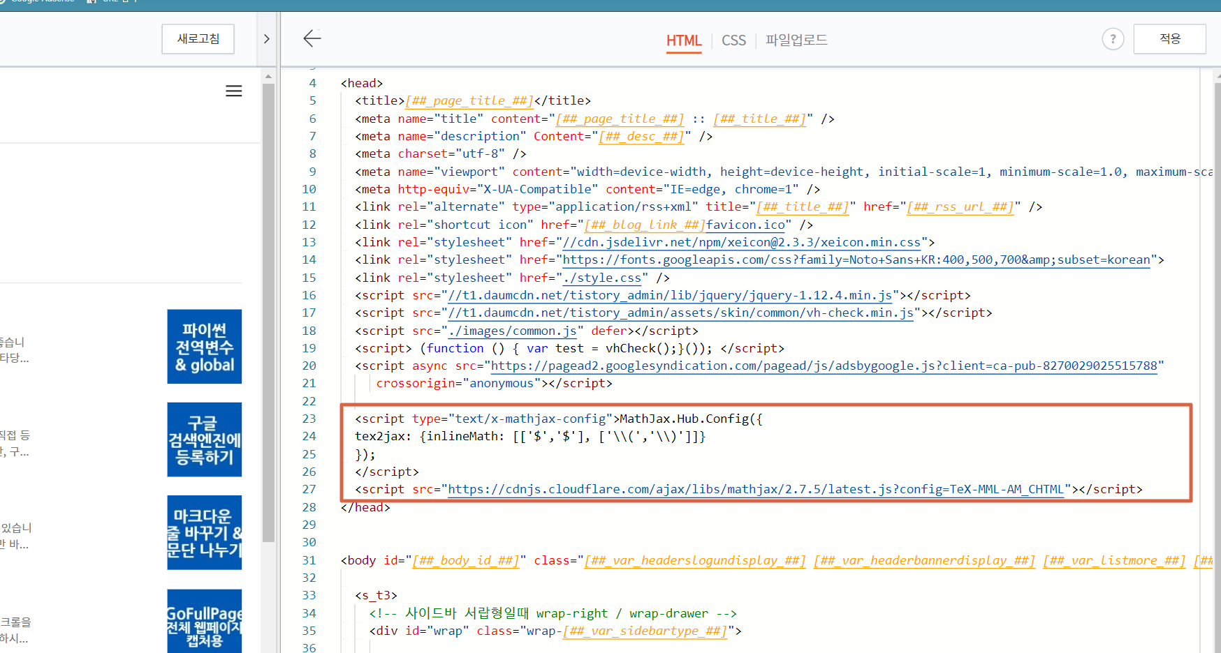
Task: Open the 마크다운 줄 바꾸기 thumbnail
Action: click(x=205, y=533)
